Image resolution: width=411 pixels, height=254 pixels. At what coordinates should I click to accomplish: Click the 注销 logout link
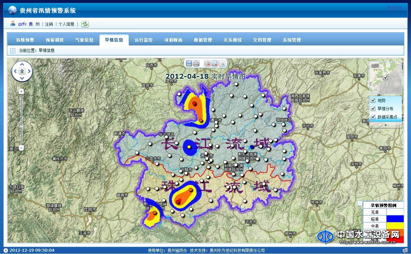pos(49,24)
